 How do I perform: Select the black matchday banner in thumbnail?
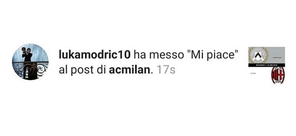267,65
